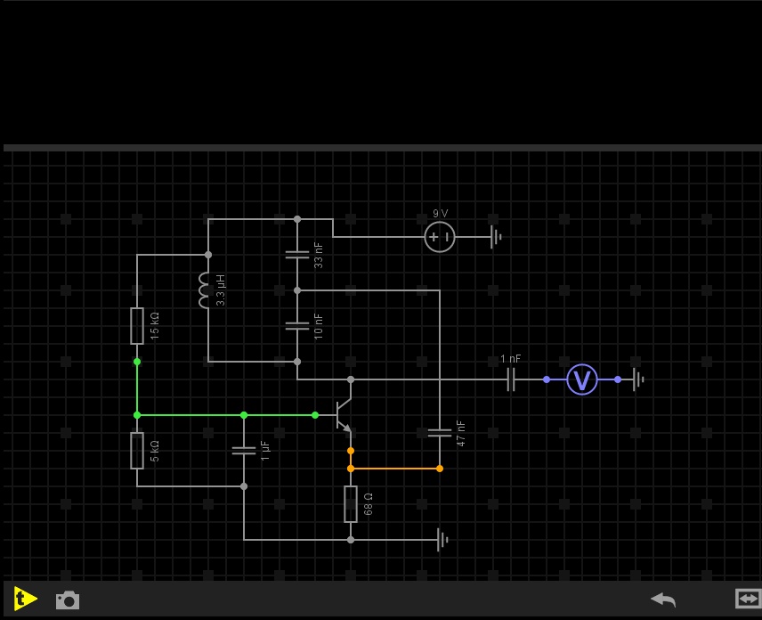Select the 3.3 µH inductor coil
This screenshot has height=620, width=762.
(206, 290)
